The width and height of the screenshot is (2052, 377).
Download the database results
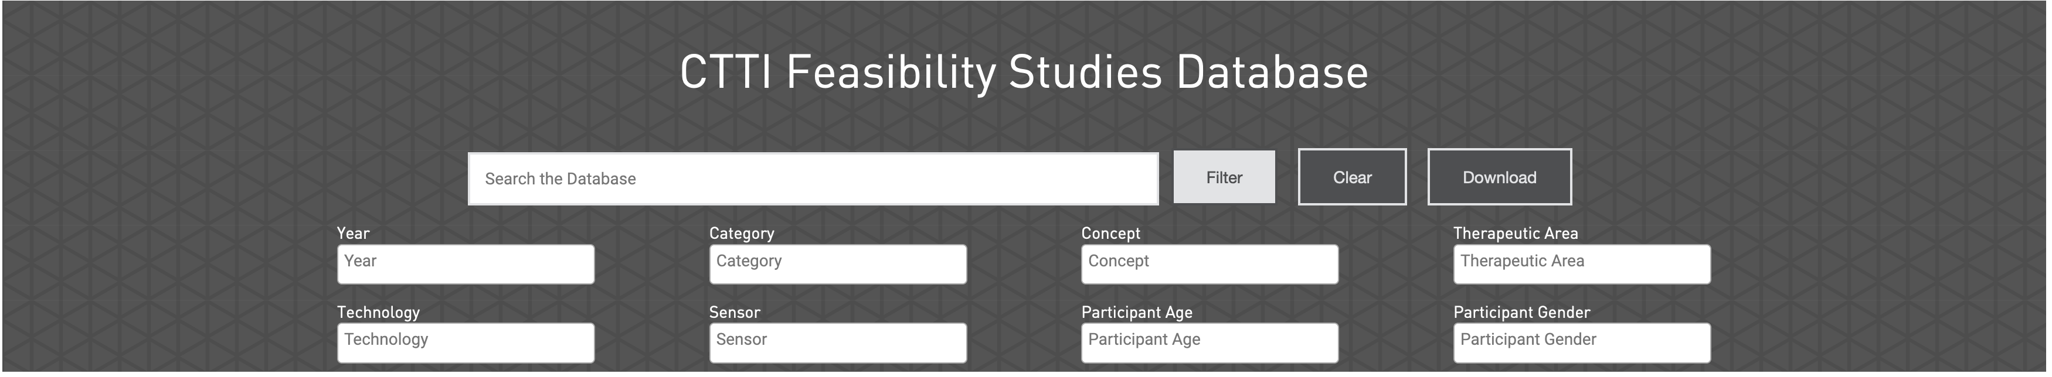click(x=1499, y=177)
